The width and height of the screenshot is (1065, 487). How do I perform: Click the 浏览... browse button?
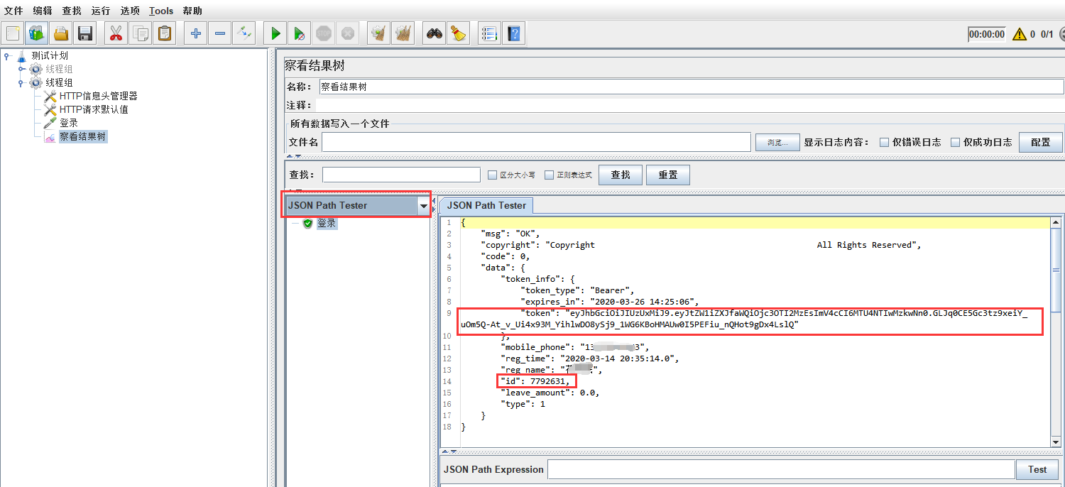click(x=777, y=142)
